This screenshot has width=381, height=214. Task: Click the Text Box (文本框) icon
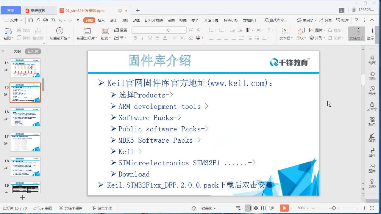pos(286,31)
